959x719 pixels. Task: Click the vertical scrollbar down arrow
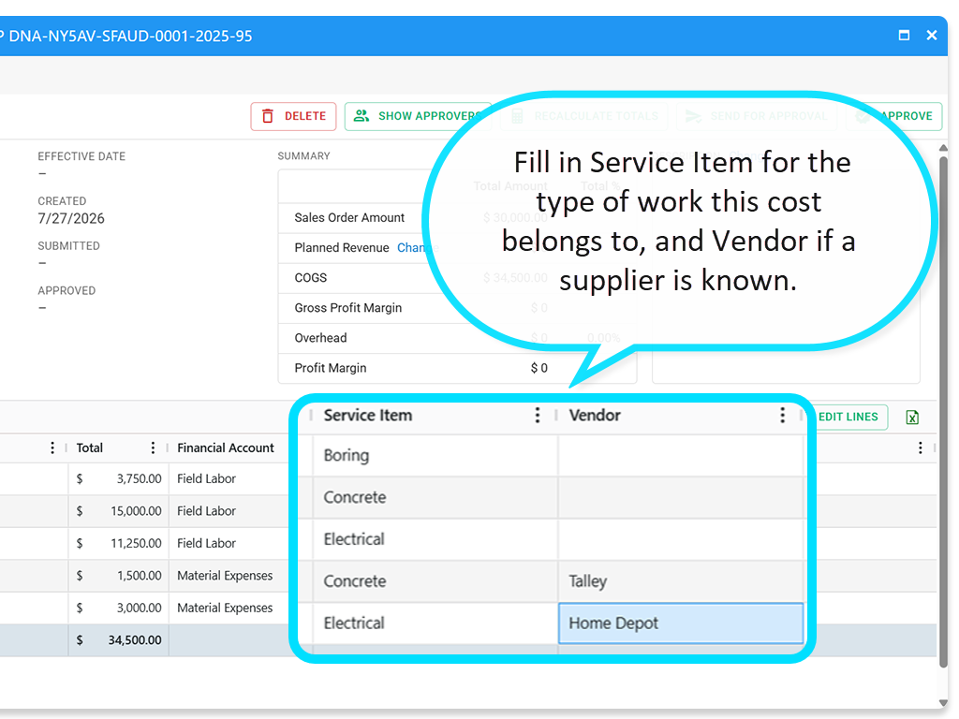pyautogui.click(x=943, y=703)
